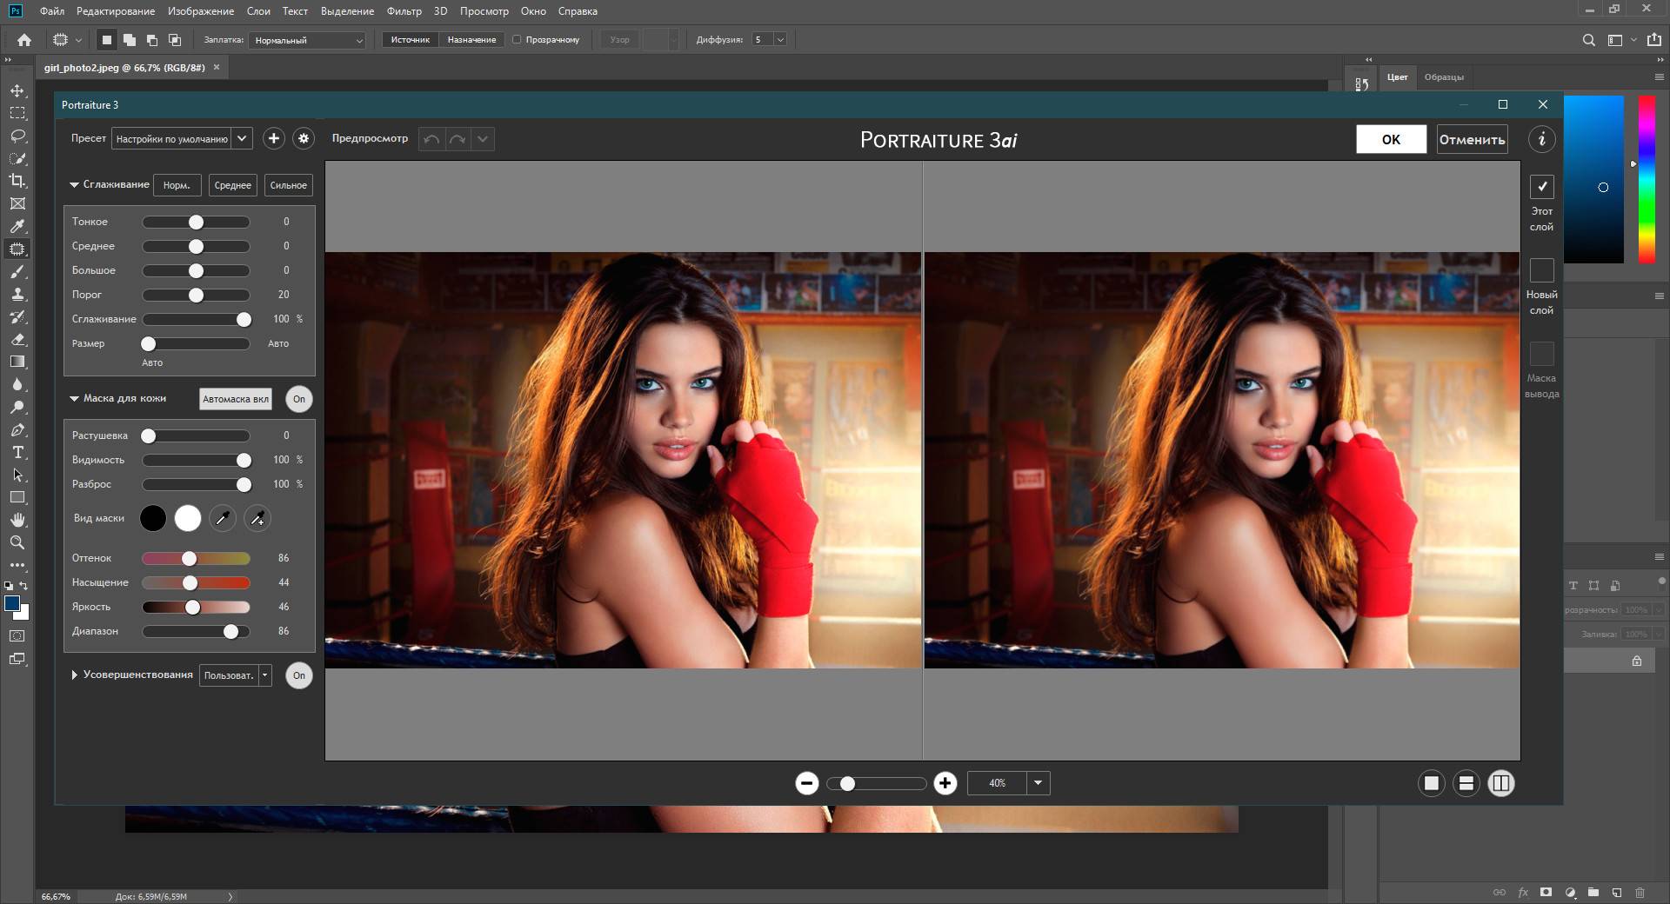Switch to the Образцы tab
The image size is (1670, 904).
point(1444,77)
